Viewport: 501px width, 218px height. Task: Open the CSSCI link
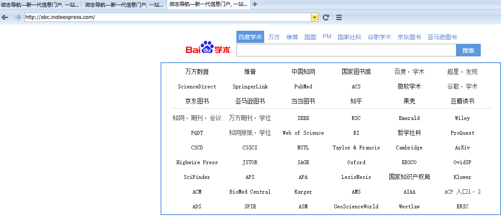(250, 147)
